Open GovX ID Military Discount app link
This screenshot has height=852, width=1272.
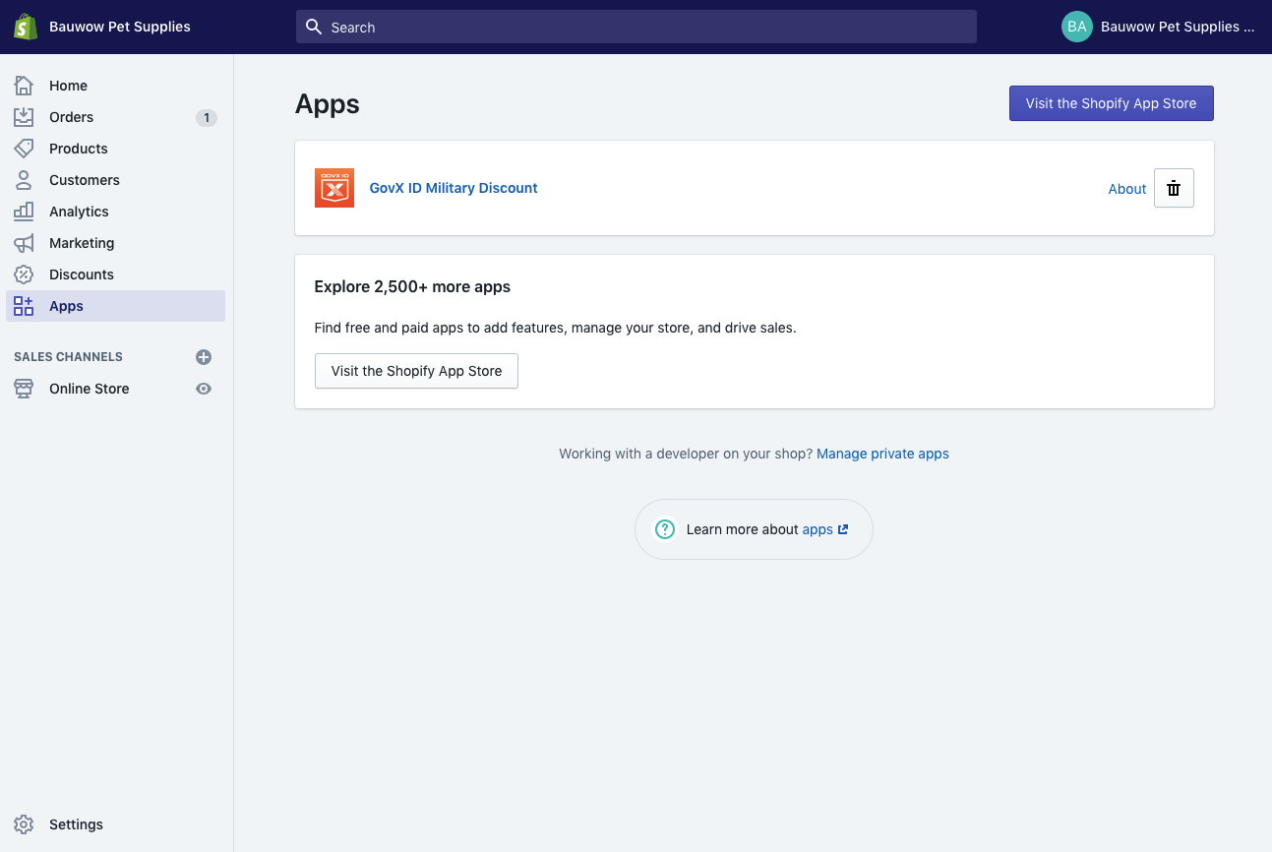tap(454, 188)
